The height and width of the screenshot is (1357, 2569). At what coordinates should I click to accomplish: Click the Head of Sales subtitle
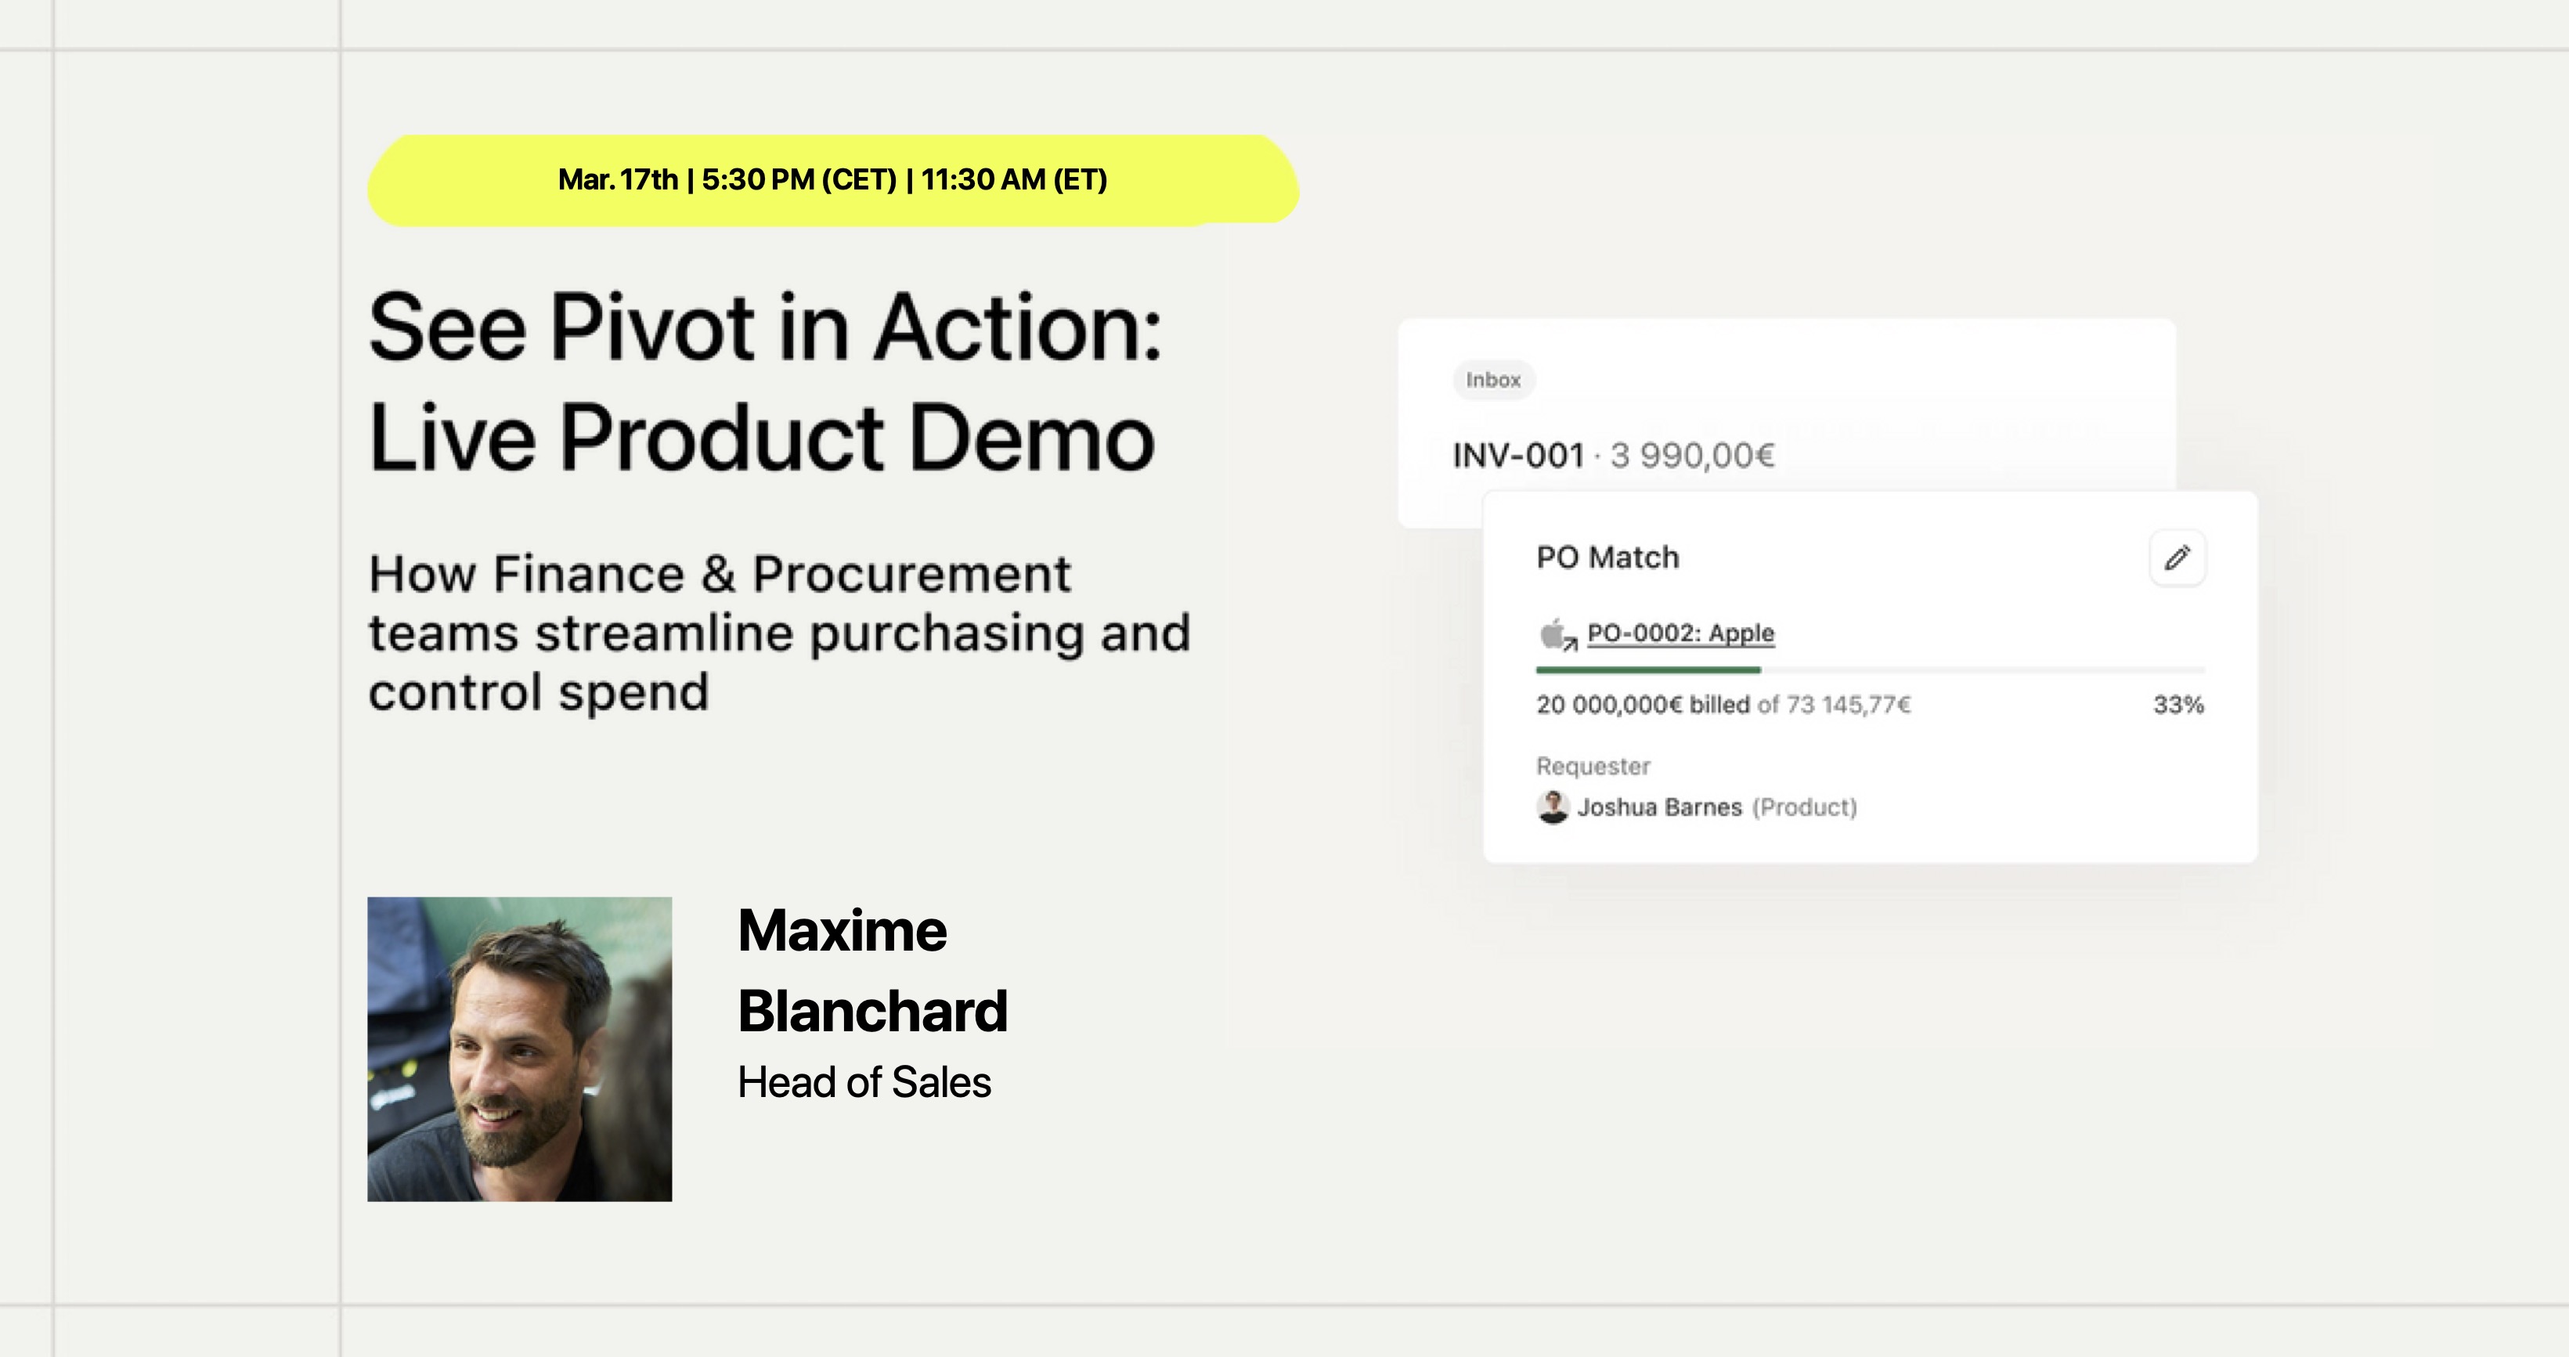[x=864, y=1082]
